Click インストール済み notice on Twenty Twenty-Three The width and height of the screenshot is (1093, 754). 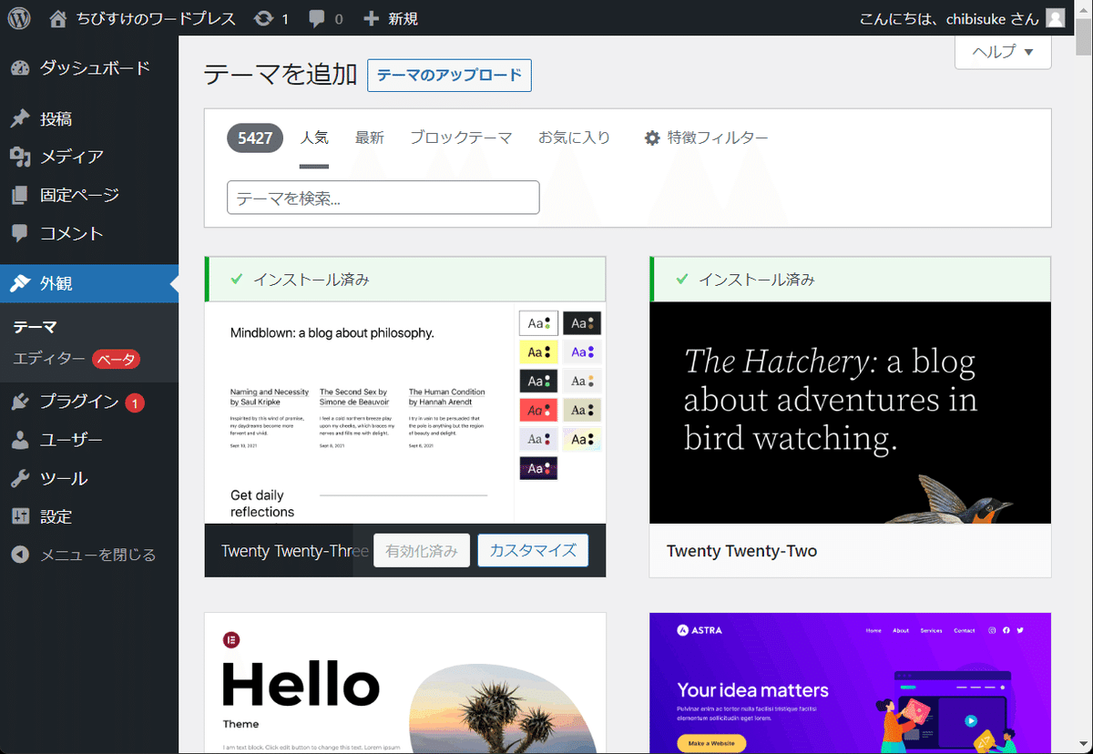pos(405,280)
